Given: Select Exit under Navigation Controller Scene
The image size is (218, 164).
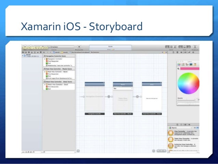Looking at the screenshot, I should point(48,63).
